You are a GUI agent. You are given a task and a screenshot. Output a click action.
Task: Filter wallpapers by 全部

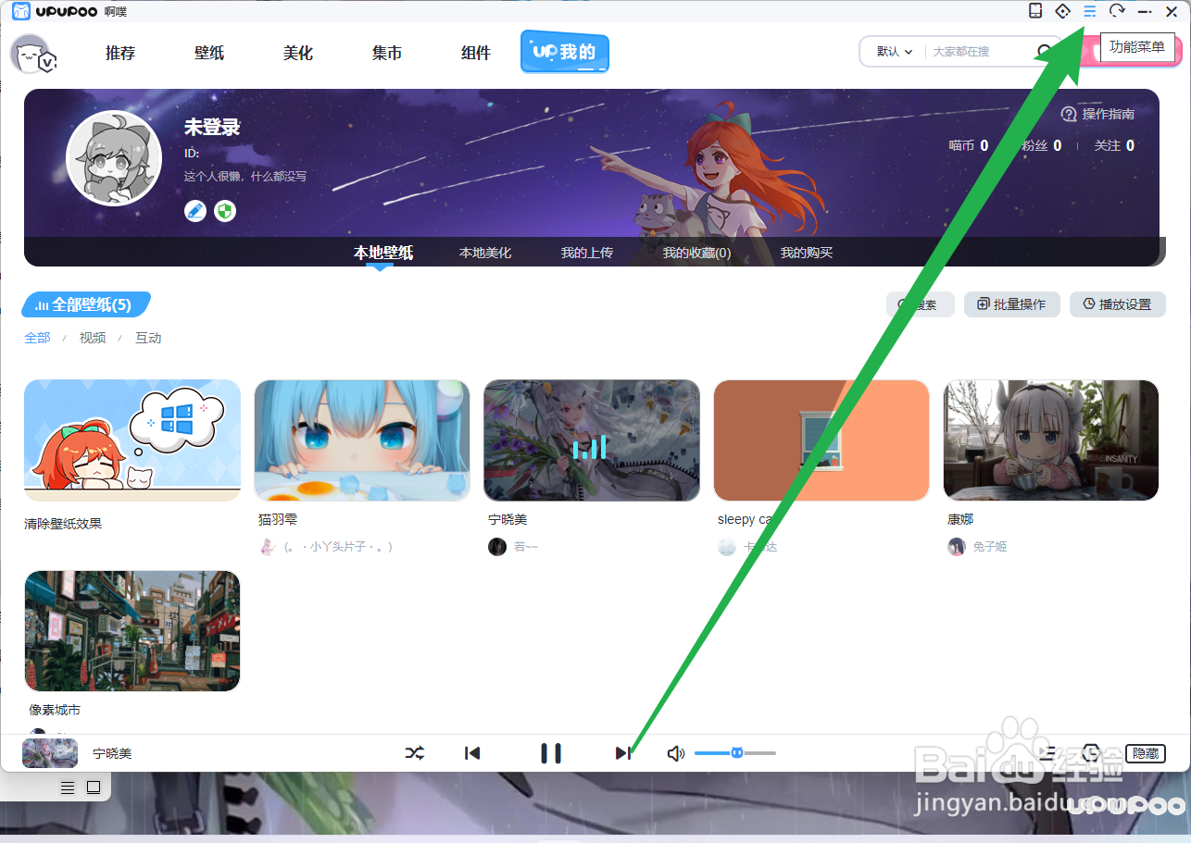[x=37, y=338]
